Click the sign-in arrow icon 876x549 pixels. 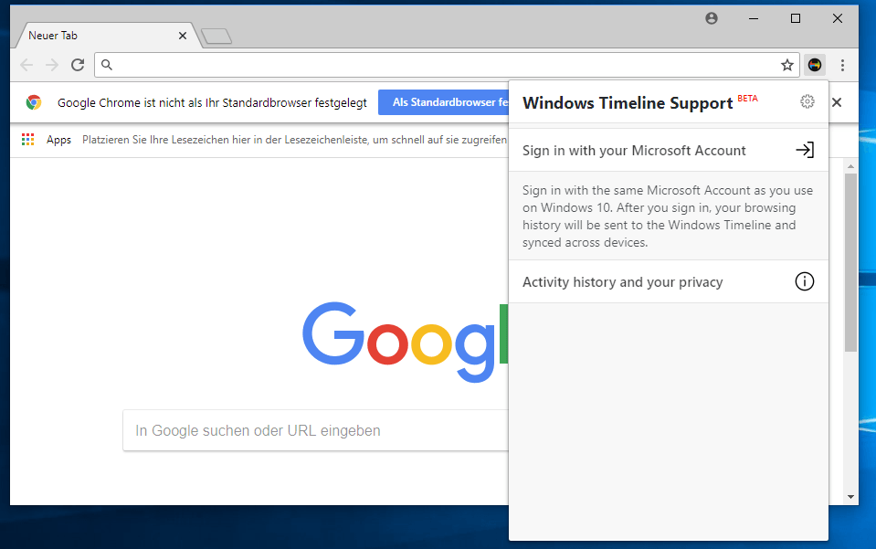tap(805, 150)
